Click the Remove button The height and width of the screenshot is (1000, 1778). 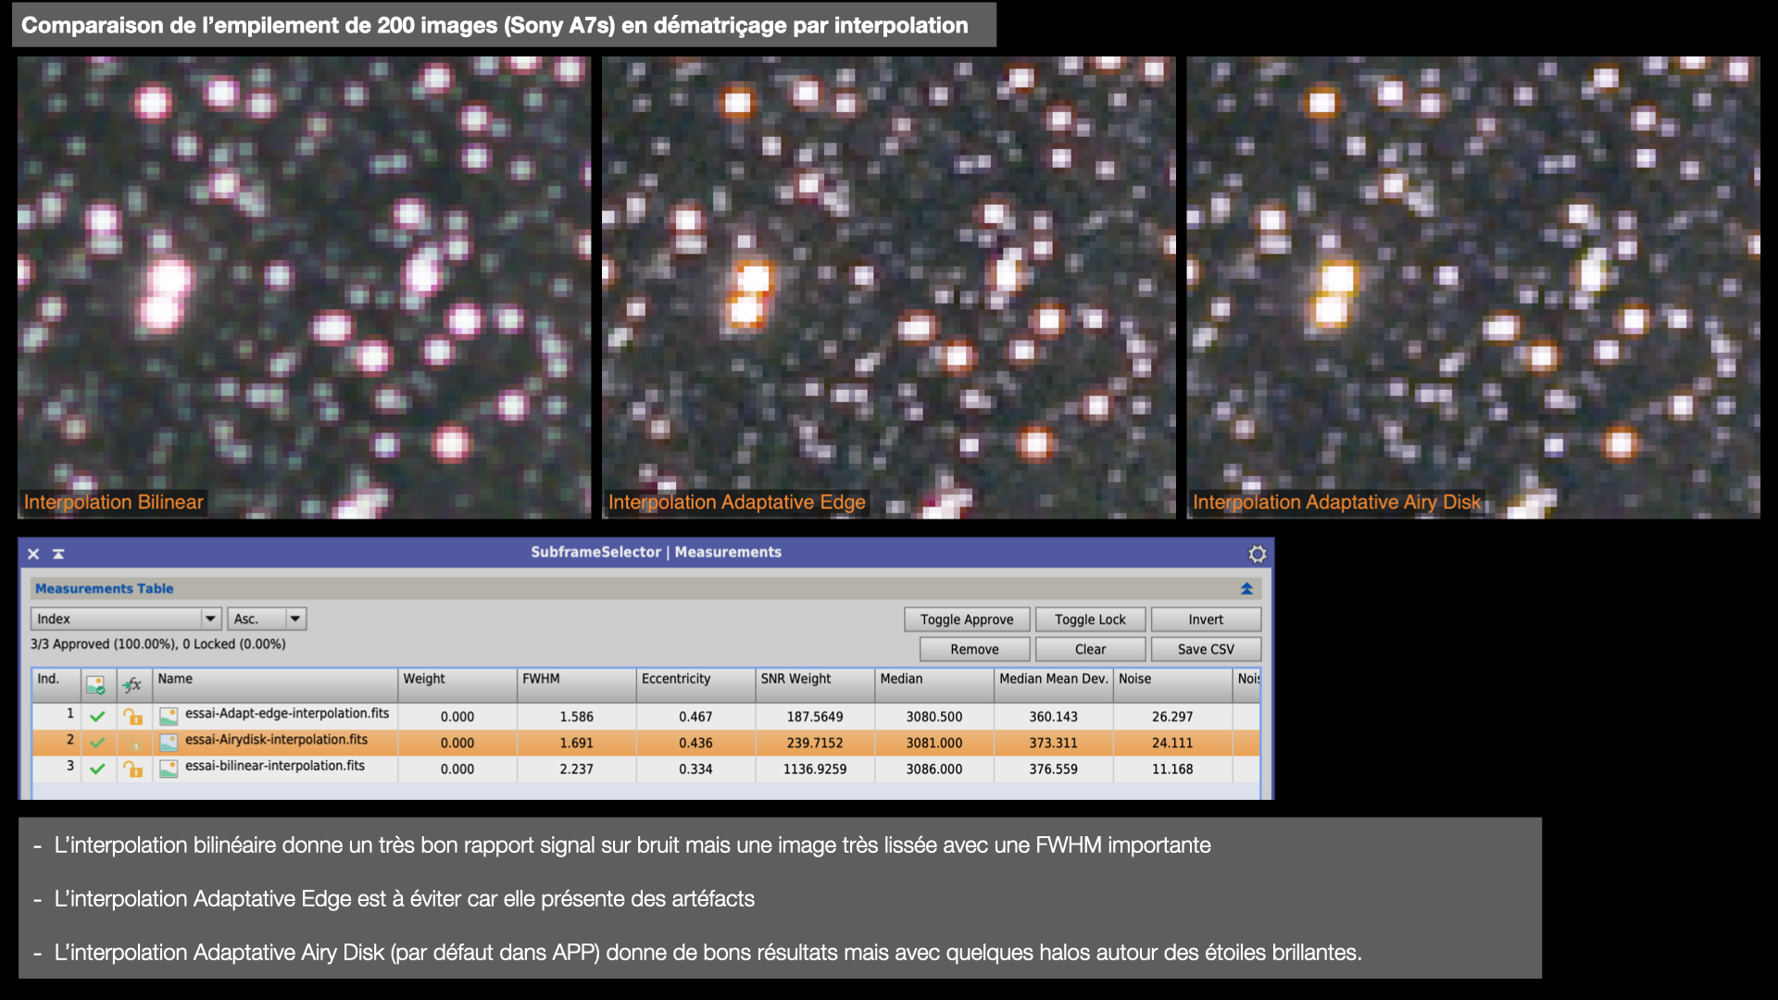click(x=974, y=649)
